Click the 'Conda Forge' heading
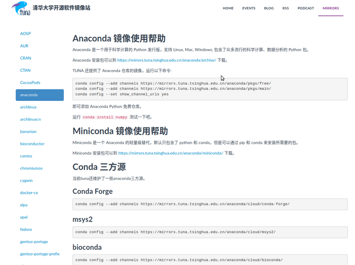Screen dimensions: 355x265 point(92,191)
